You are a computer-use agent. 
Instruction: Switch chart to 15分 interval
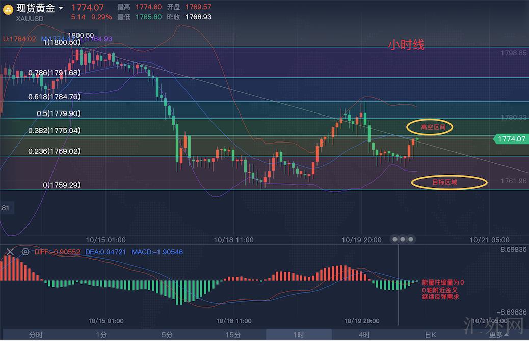tap(233, 334)
